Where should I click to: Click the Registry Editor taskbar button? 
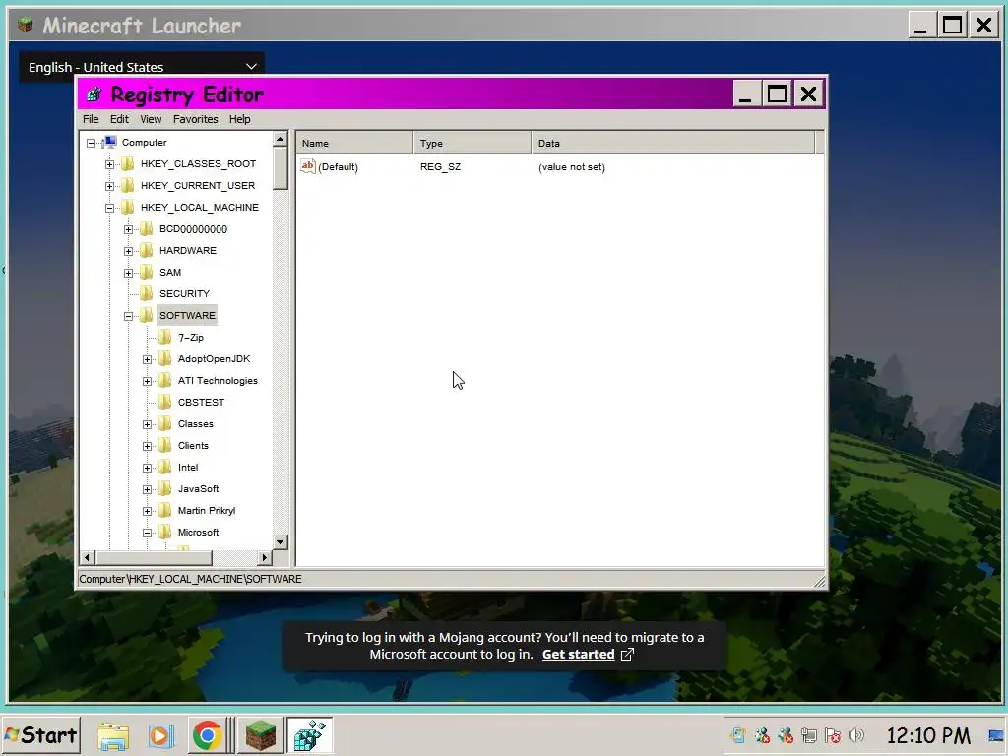click(x=309, y=735)
